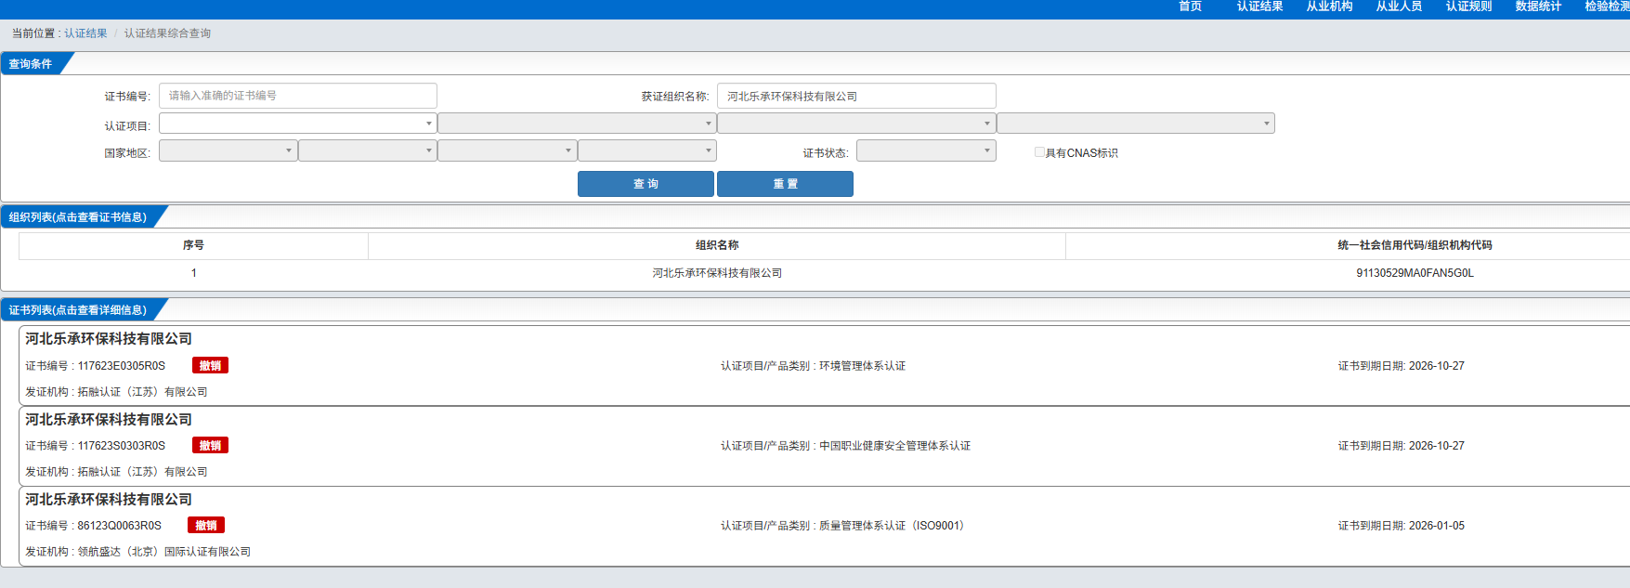1630x588 pixels.
Task: Click the 证书编号 input field
Action: pyautogui.click(x=297, y=96)
